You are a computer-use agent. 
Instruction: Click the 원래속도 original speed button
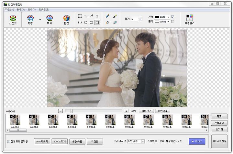[77, 141]
